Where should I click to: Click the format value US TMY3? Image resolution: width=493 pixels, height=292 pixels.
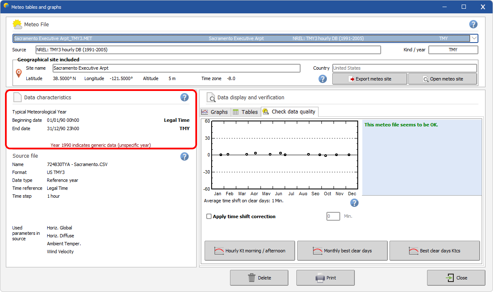(x=56, y=172)
